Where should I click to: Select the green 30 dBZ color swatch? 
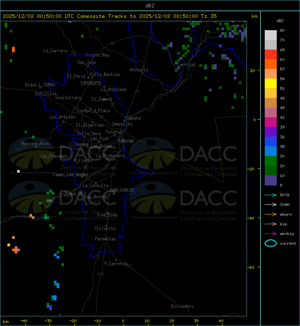tap(271, 161)
